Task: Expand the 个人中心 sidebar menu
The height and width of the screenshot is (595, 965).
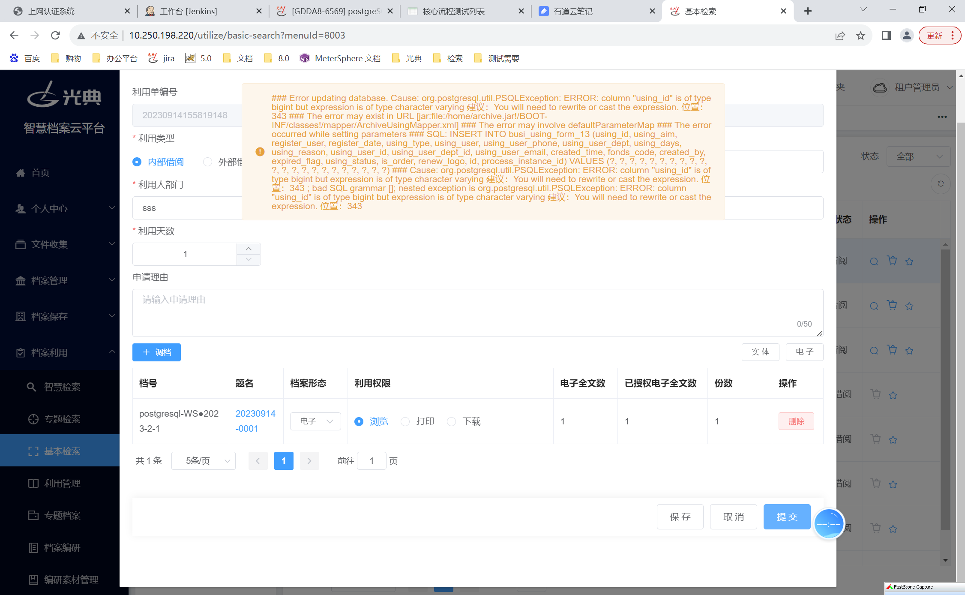Action: [60, 208]
